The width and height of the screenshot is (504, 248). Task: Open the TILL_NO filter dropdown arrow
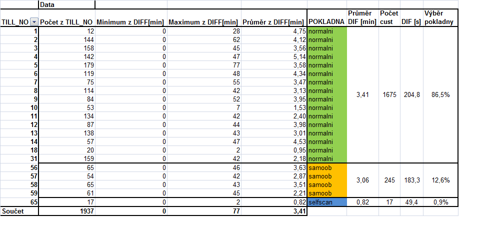34,22
